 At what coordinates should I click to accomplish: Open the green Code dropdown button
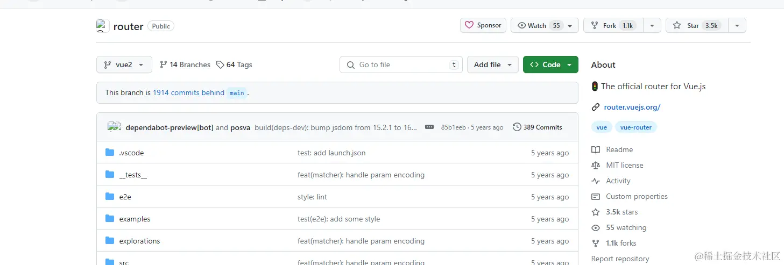point(550,65)
